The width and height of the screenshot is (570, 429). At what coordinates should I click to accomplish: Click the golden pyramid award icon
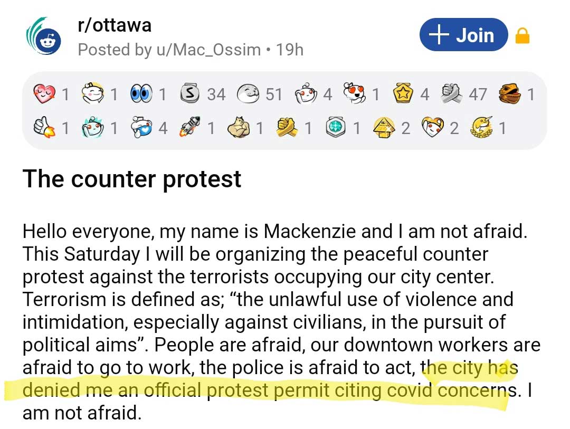click(385, 128)
